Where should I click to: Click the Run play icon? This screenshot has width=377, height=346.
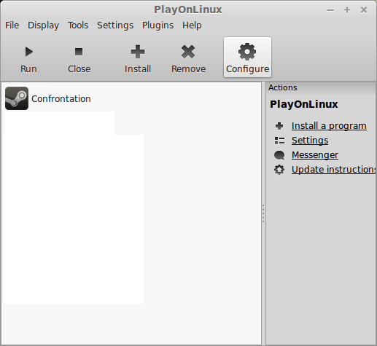coord(29,52)
